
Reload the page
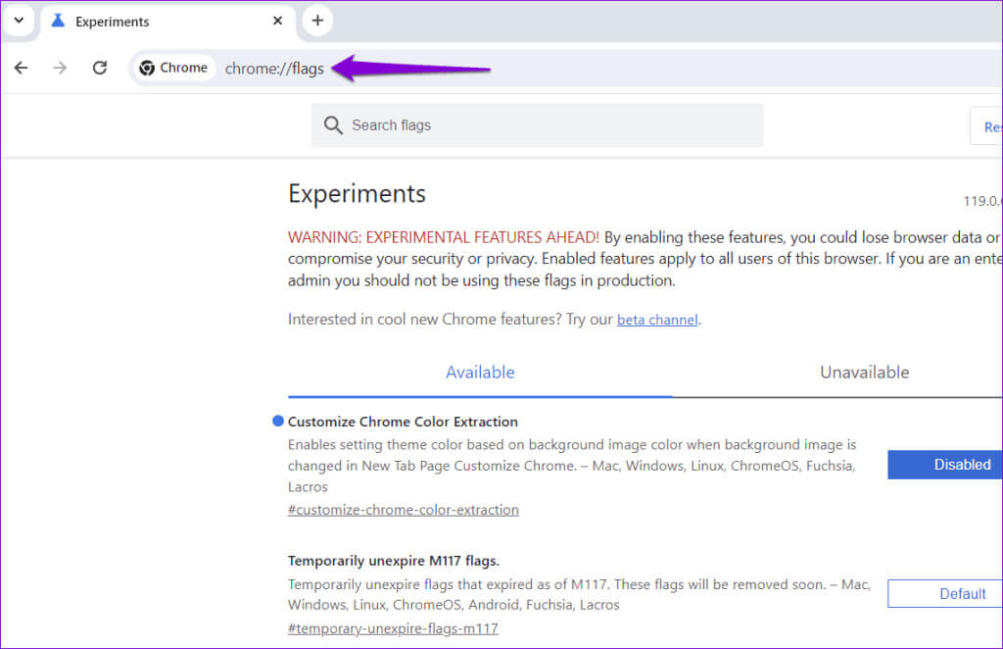pyautogui.click(x=100, y=68)
